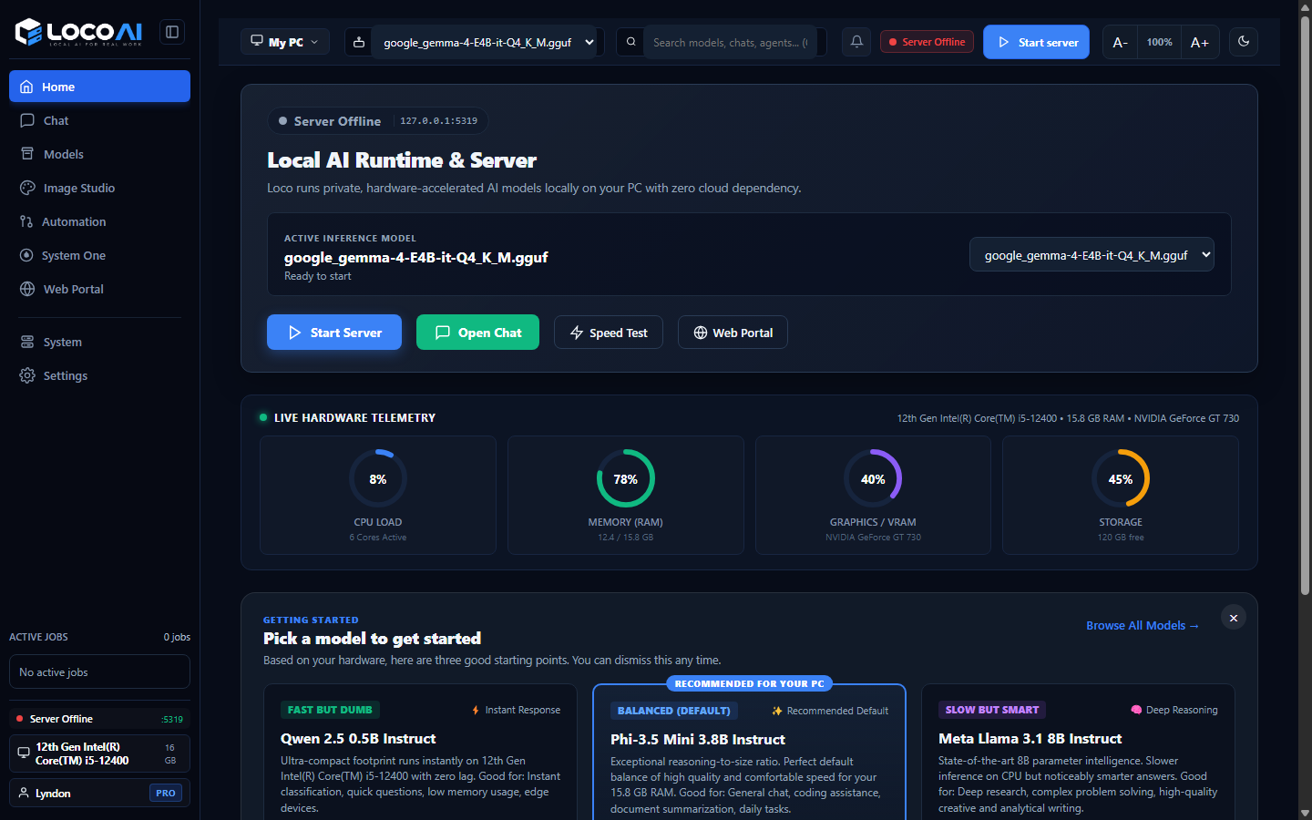Screen dimensions: 1312x820
Task: Dismiss the Getting Started panel
Action: tap(1233, 618)
